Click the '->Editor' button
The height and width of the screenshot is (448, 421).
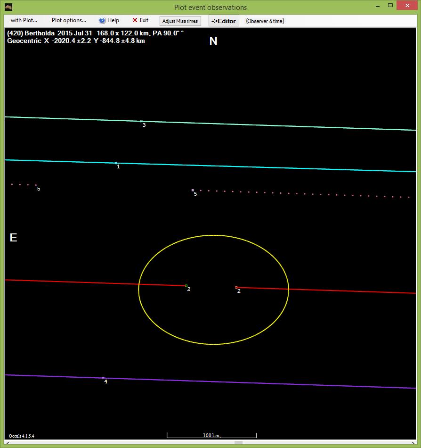tap(224, 21)
